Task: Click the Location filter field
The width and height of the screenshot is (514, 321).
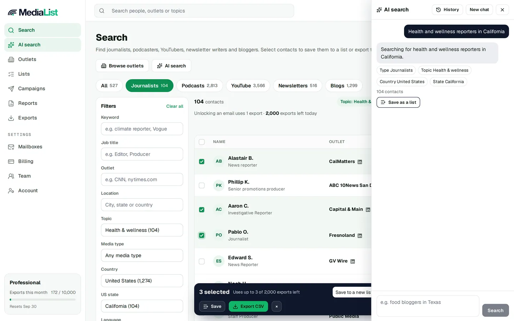Action: point(142,205)
